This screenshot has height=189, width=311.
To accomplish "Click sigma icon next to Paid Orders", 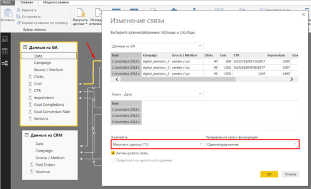I will click(x=32, y=165).
